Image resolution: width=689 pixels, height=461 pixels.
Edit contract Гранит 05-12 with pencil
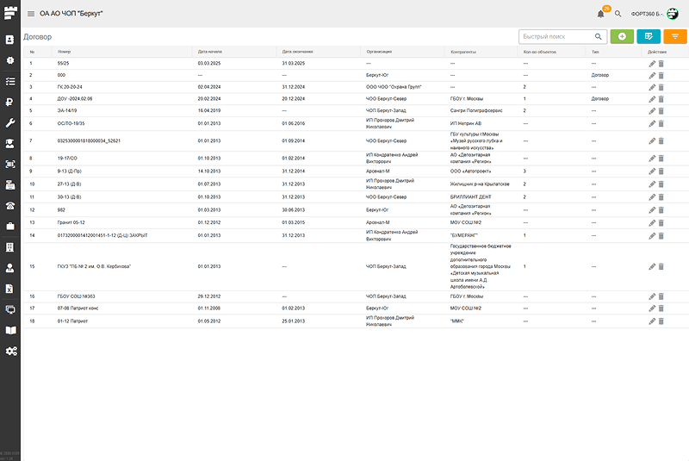pyautogui.click(x=652, y=223)
